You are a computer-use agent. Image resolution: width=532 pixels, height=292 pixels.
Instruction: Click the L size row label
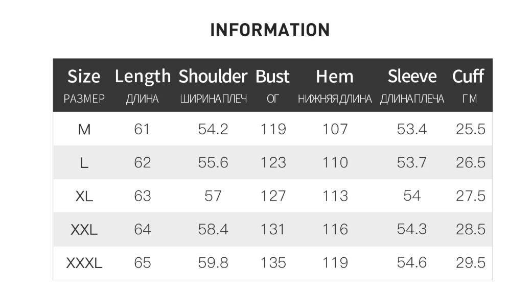(84, 163)
